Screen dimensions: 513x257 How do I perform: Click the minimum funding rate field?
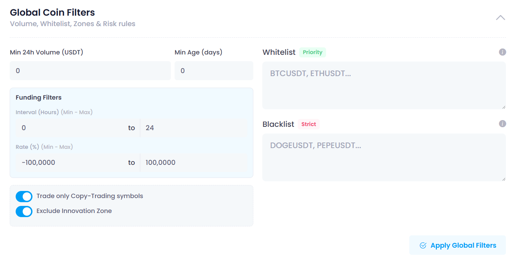(x=71, y=163)
